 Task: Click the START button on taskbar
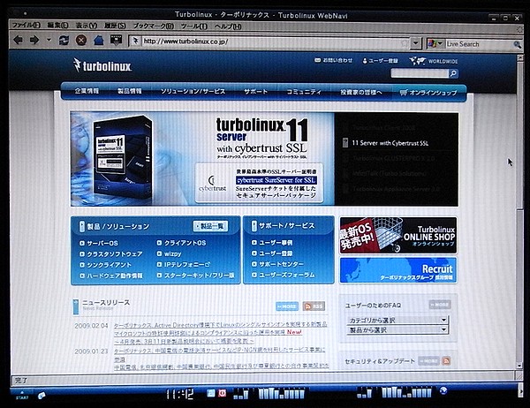(x=22, y=395)
